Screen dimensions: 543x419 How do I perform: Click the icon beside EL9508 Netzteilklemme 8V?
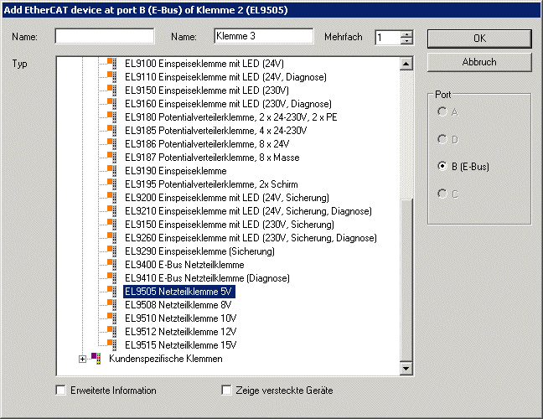(x=111, y=305)
